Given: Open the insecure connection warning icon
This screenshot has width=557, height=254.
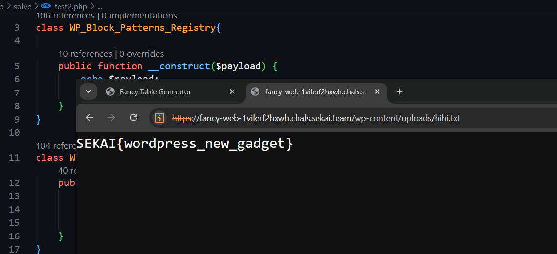Looking at the screenshot, I should click(159, 118).
